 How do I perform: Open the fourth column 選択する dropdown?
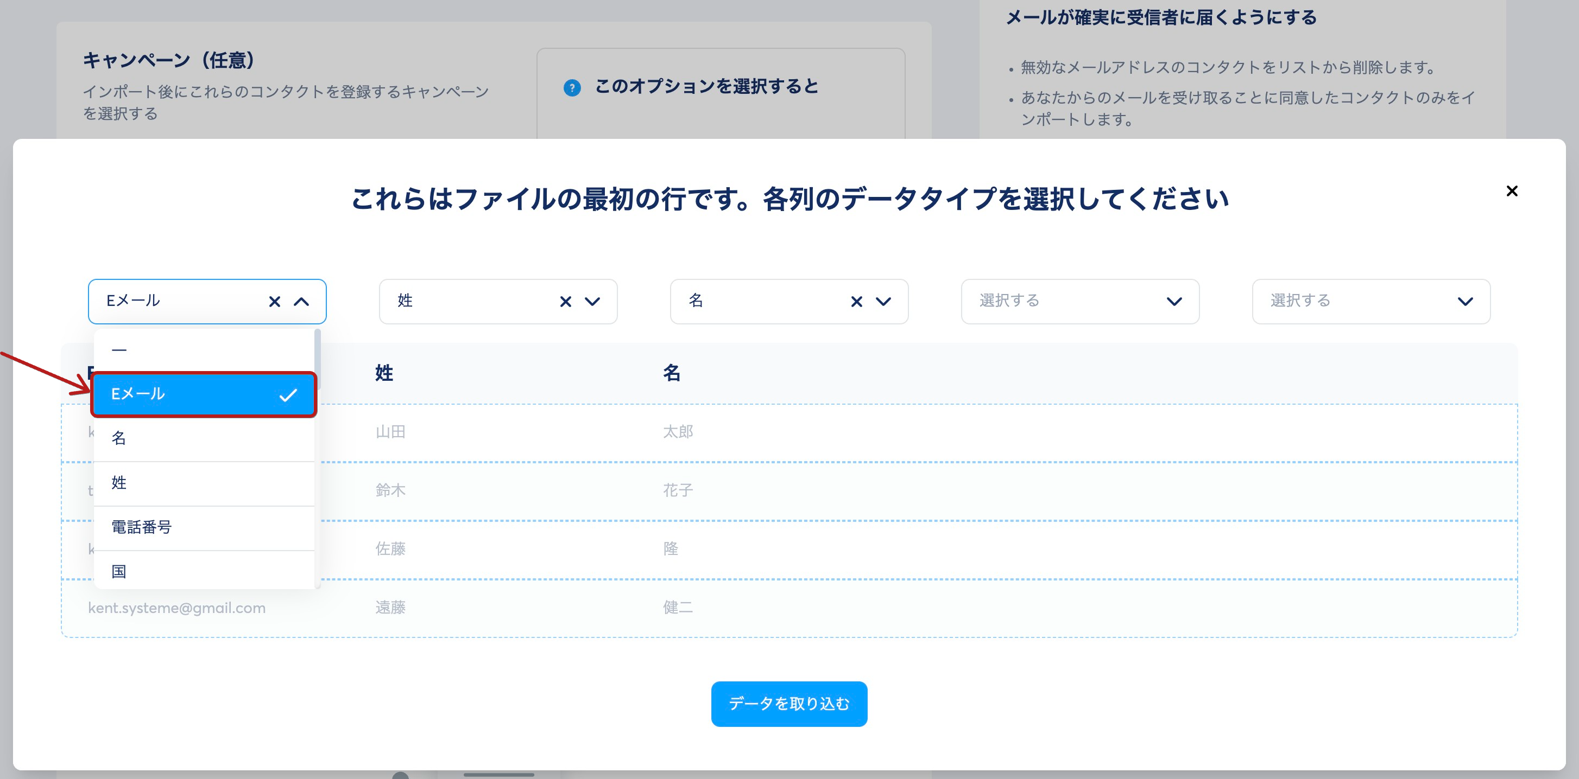point(1079,301)
